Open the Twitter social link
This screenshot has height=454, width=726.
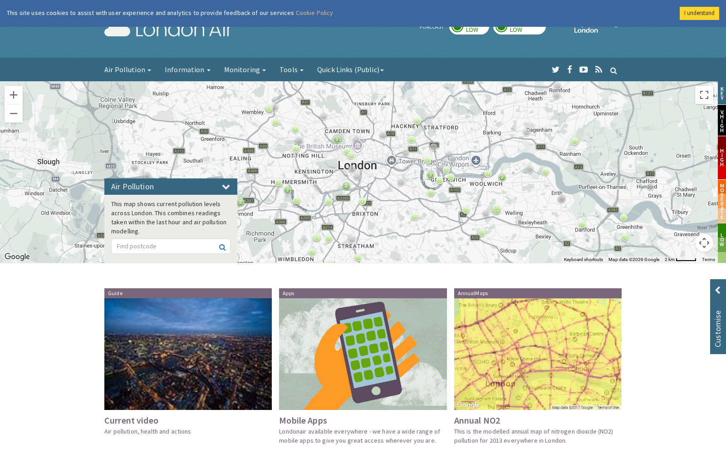point(555,70)
